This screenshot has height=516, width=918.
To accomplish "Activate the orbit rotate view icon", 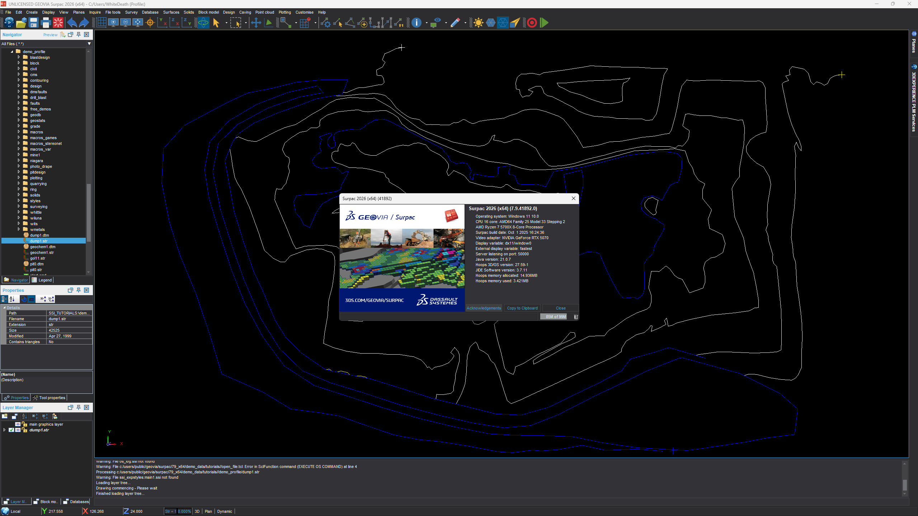I will pyautogui.click(x=203, y=23).
